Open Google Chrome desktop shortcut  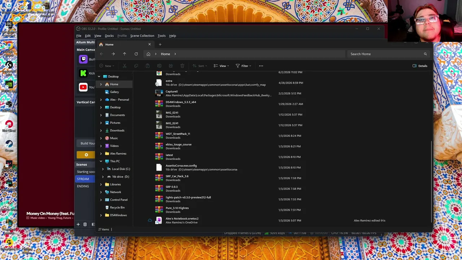(9, 48)
